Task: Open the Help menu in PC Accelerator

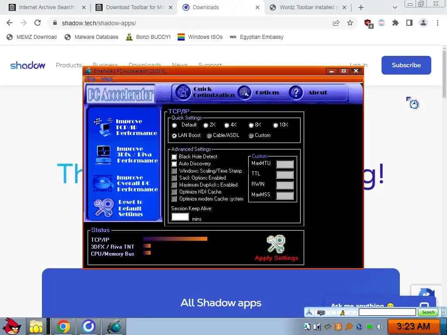Action: pyautogui.click(x=107, y=79)
